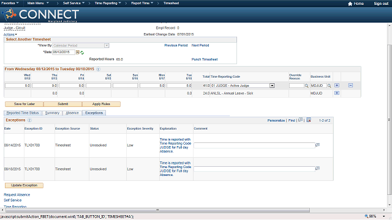Open Business Unit lookup magnifier
This screenshot has width=392, height=220.
[330, 86]
